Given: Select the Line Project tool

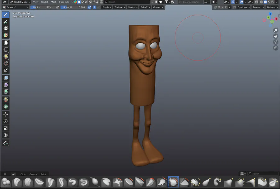Looking at the screenshot, I should point(6,70).
